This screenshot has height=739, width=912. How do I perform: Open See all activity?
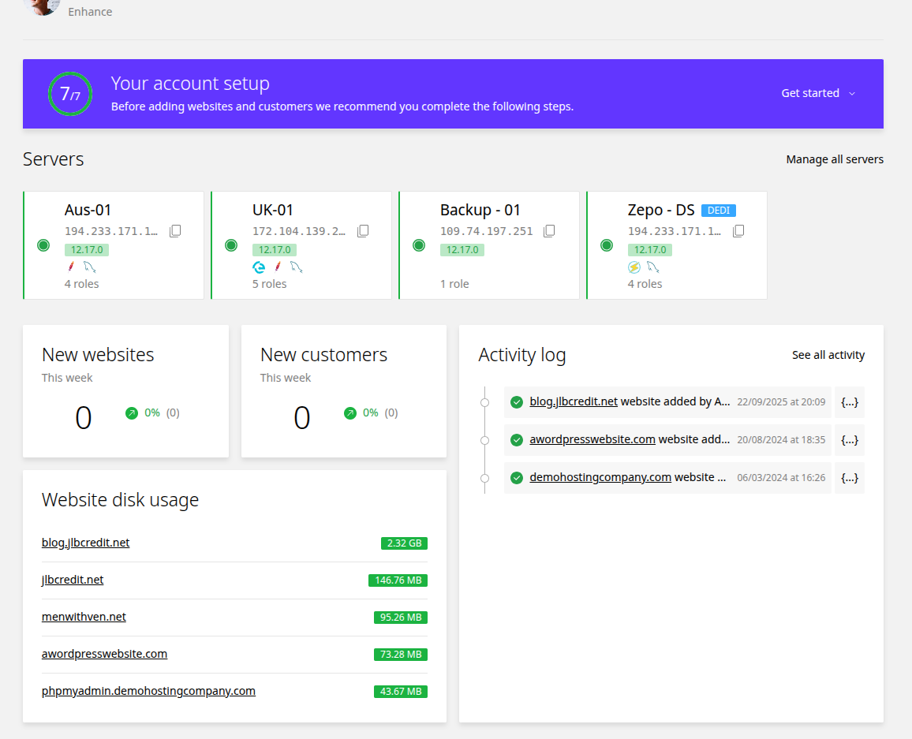coord(828,355)
